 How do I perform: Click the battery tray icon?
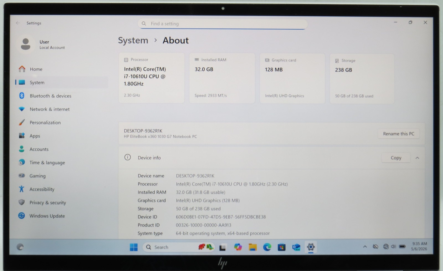click(x=402, y=246)
